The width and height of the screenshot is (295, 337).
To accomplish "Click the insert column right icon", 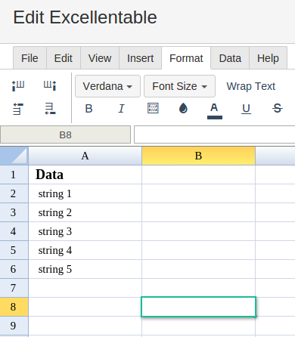I will point(50,85).
